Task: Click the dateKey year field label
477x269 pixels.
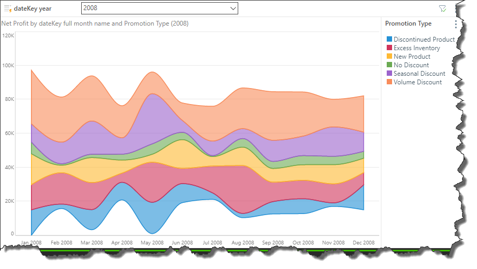Action: pos(36,9)
